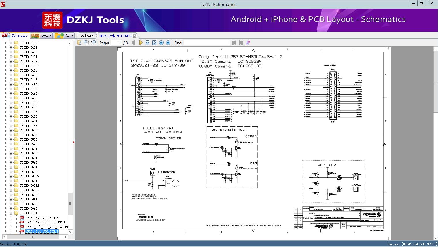Switch to the Welcome tab
Screen dimensions: 438x247
click(87, 36)
